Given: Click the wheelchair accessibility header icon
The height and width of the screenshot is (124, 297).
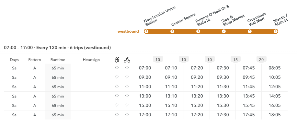Looking at the screenshot, I should point(117,60).
